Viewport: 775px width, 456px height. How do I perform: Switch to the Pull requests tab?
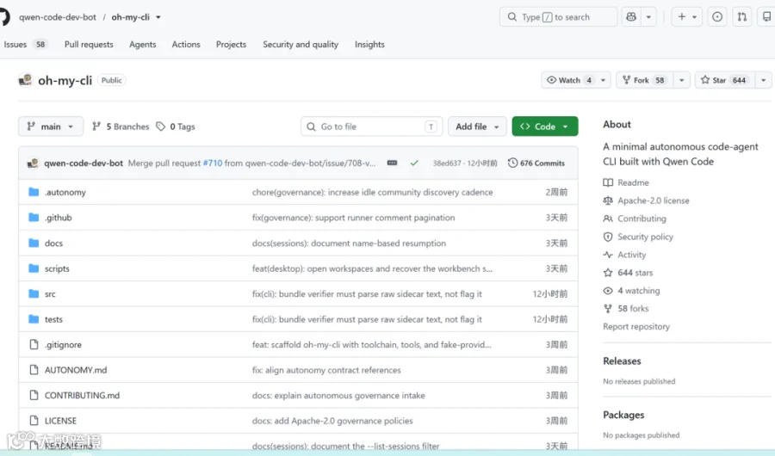click(89, 45)
